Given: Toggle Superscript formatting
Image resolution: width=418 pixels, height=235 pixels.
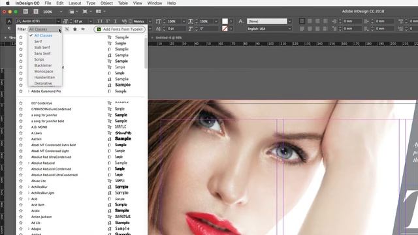Looking at the screenshot, I should click(x=108, y=21).
